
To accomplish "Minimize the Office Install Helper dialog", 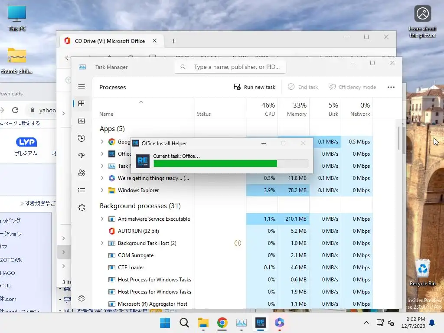I will pos(264,143).
